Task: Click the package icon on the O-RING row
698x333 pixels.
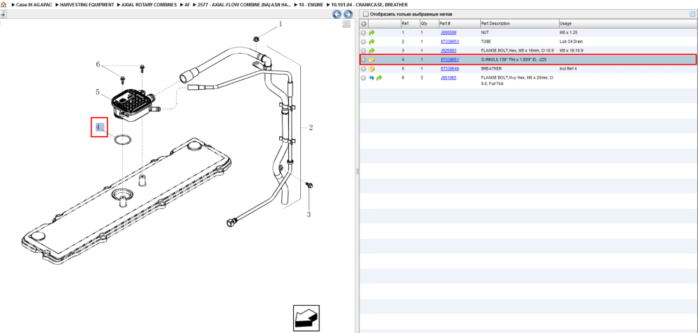Action: pos(372,60)
